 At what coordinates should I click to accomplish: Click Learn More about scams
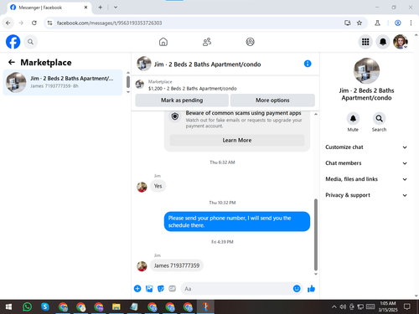point(237,140)
